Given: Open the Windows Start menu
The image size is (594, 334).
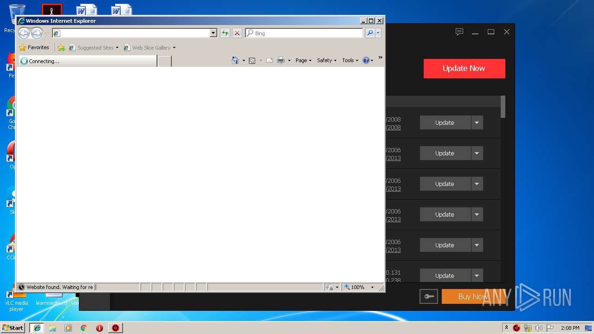Looking at the screenshot, I should point(13,328).
